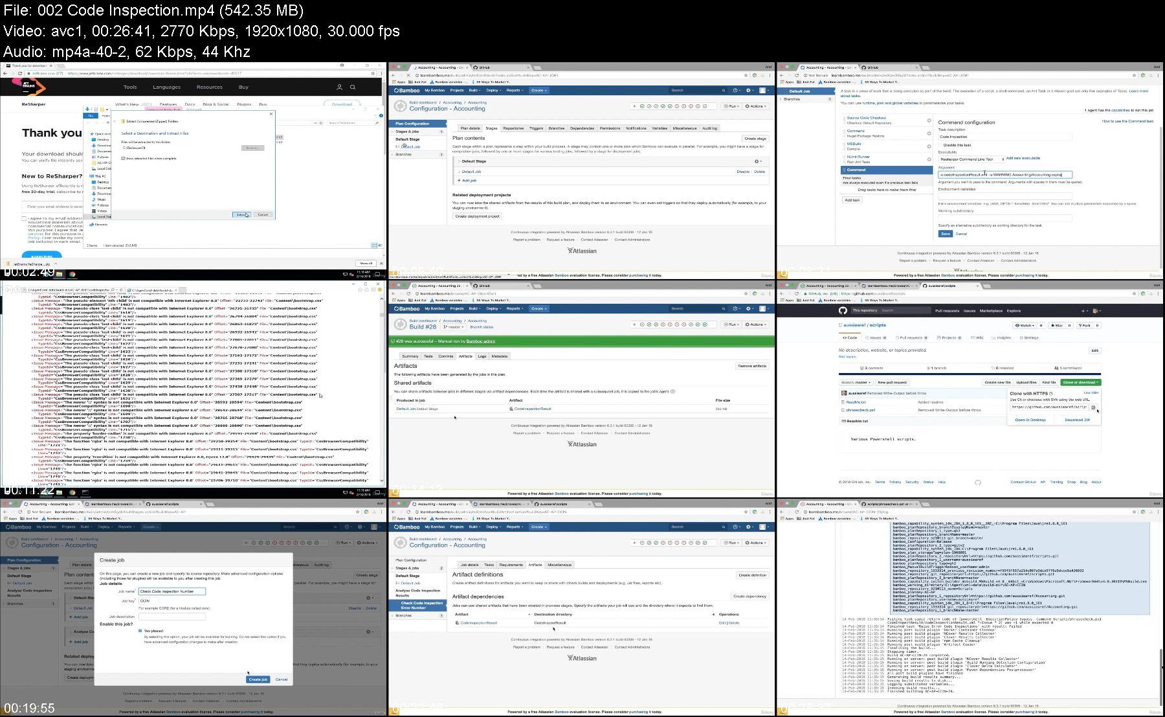Click the Bamboo logo on Plan contents page
Image resolution: width=1165 pixels, height=717 pixels.
(407, 90)
